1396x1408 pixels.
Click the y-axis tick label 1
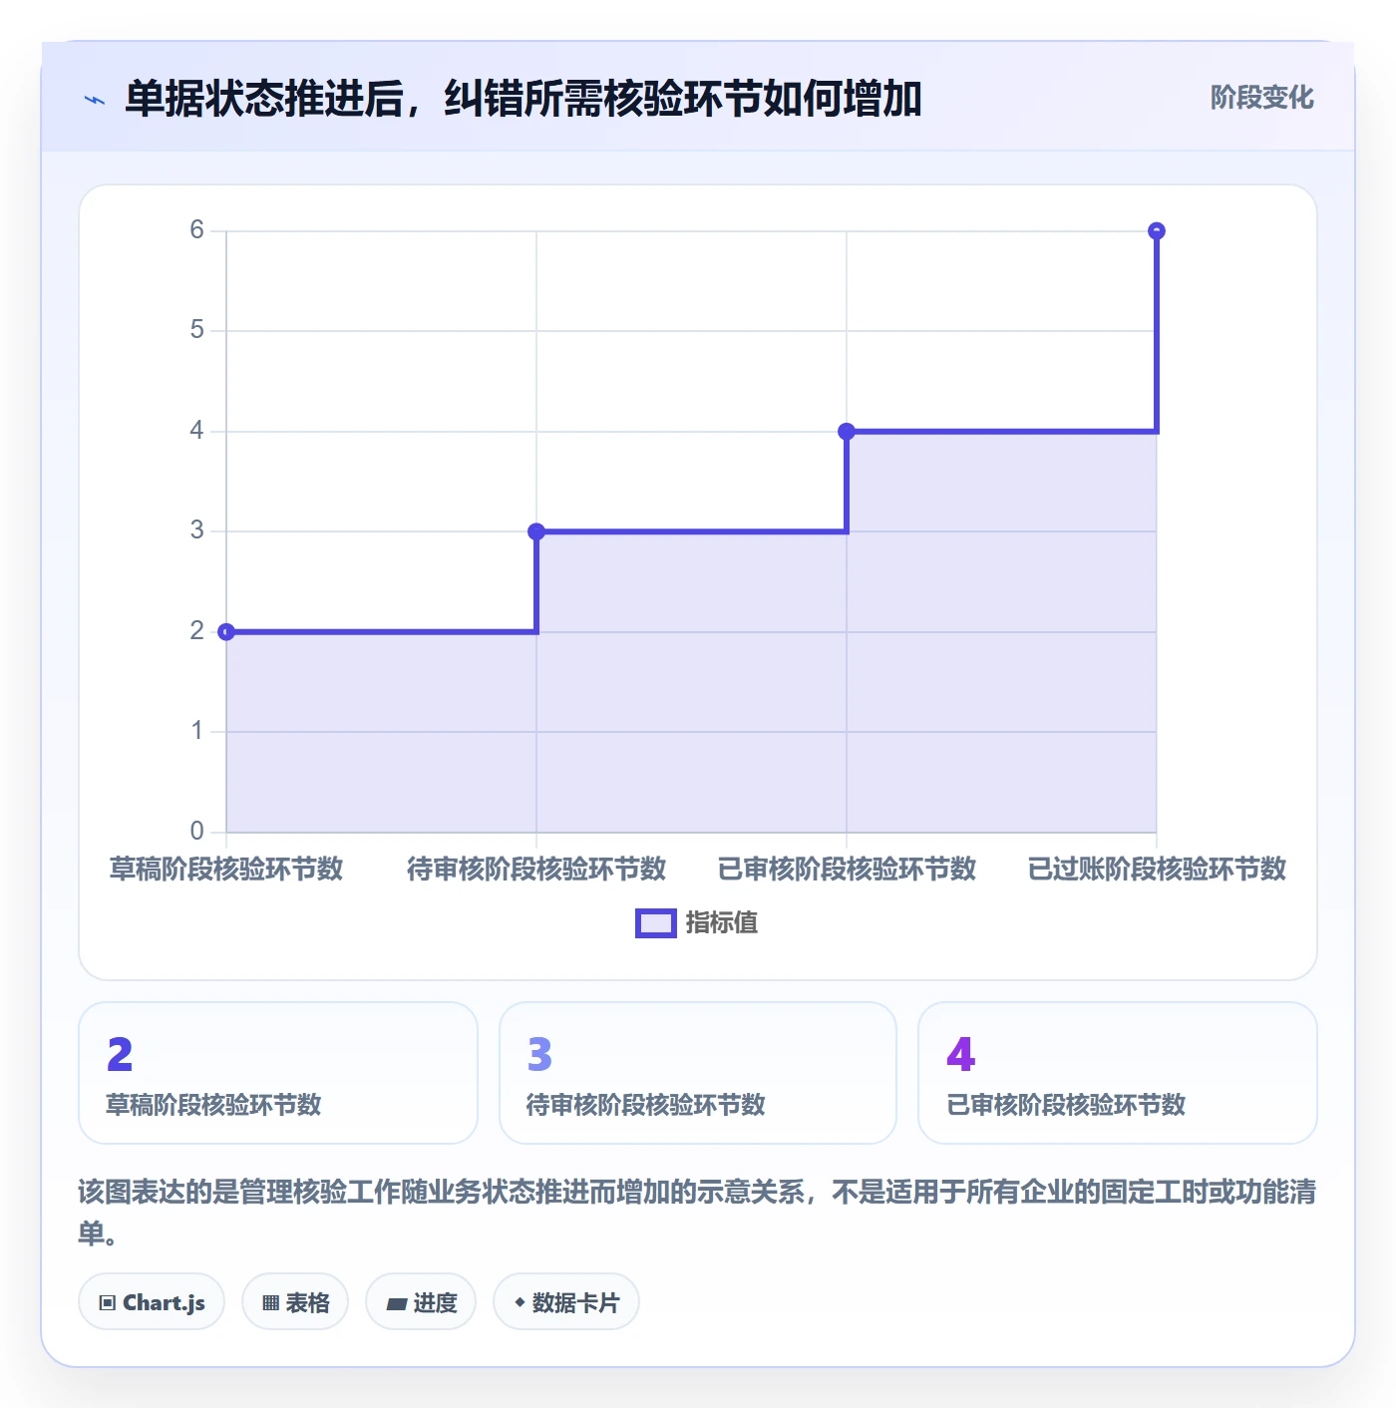click(x=196, y=731)
